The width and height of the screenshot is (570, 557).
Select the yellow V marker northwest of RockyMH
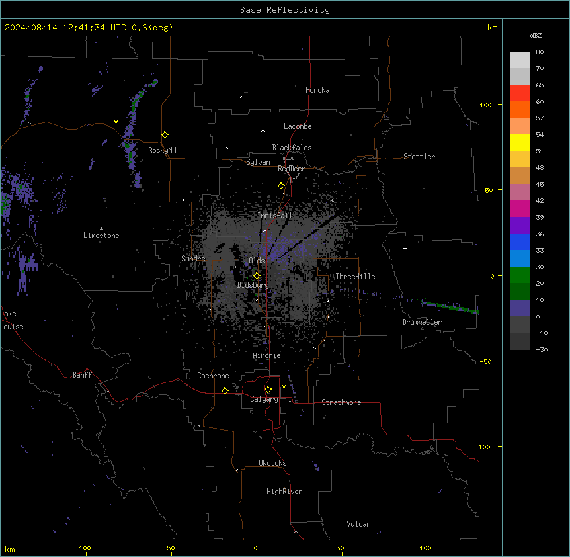coord(116,122)
